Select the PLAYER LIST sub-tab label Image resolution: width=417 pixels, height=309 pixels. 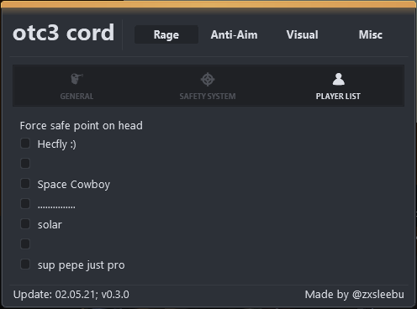click(x=338, y=97)
